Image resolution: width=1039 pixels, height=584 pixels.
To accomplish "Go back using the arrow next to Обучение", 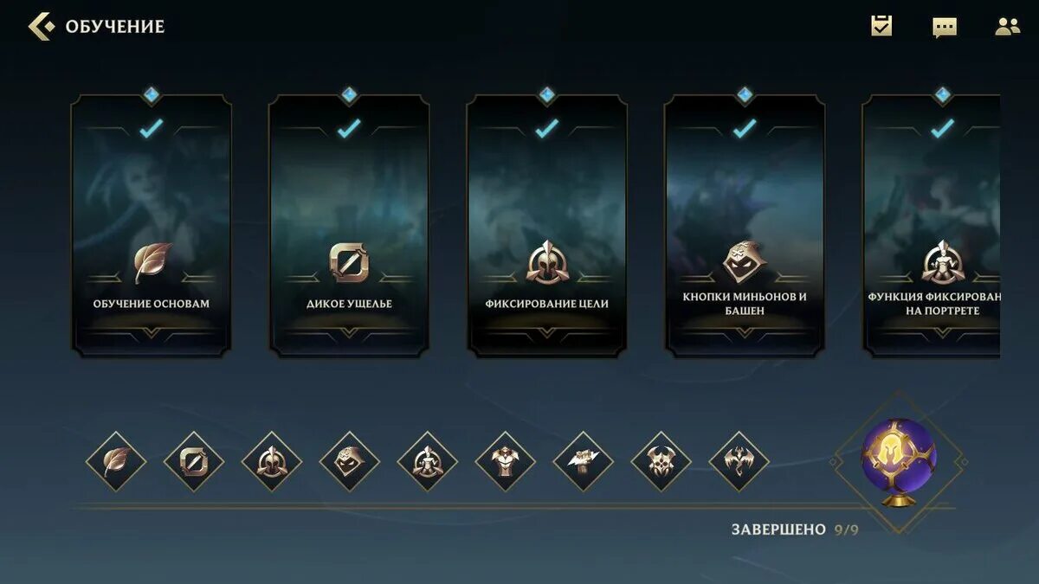I will click(x=40, y=26).
